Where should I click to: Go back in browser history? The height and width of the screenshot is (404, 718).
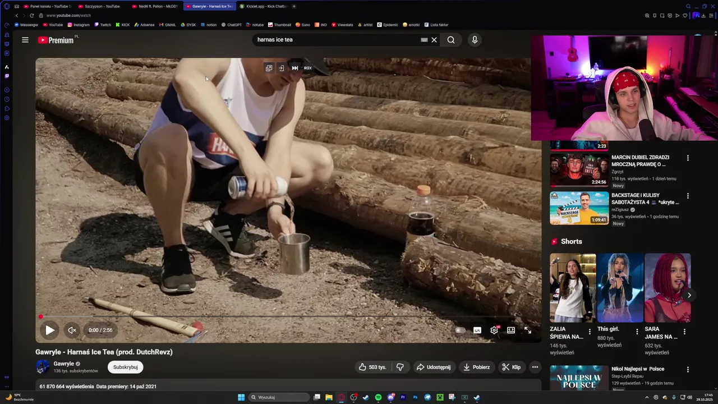click(x=17, y=16)
